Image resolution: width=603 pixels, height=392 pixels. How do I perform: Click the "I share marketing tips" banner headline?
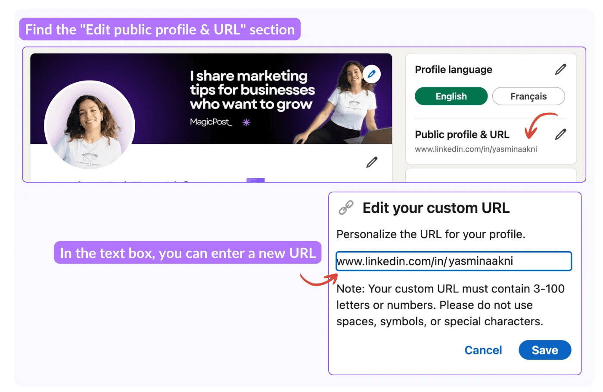[252, 90]
